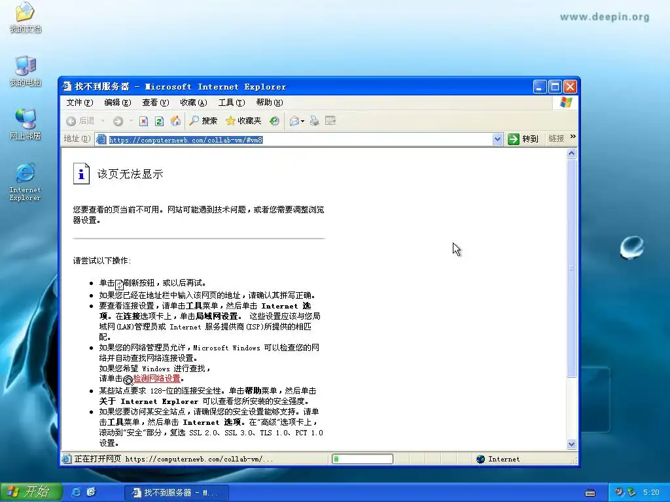This screenshot has height=502, width=670.
Task: Open the 查看(V) menu
Action: click(156, 103)
